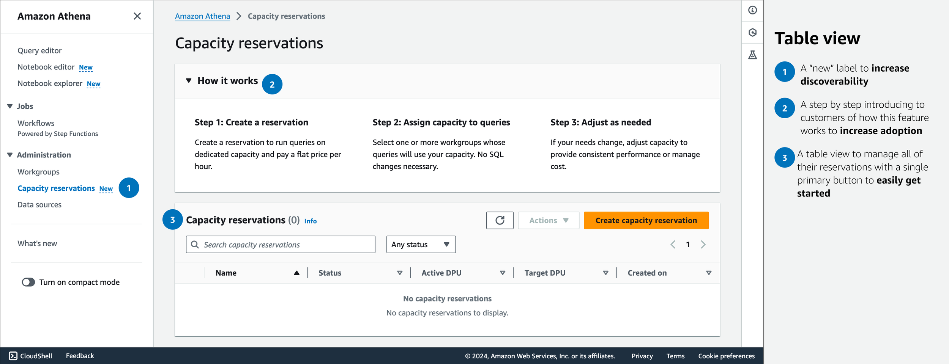Sort by Name column ascending arrow
The image size is (949, 364).
(296, 273)
